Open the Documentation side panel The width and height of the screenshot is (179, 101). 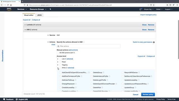pos(3,56)
